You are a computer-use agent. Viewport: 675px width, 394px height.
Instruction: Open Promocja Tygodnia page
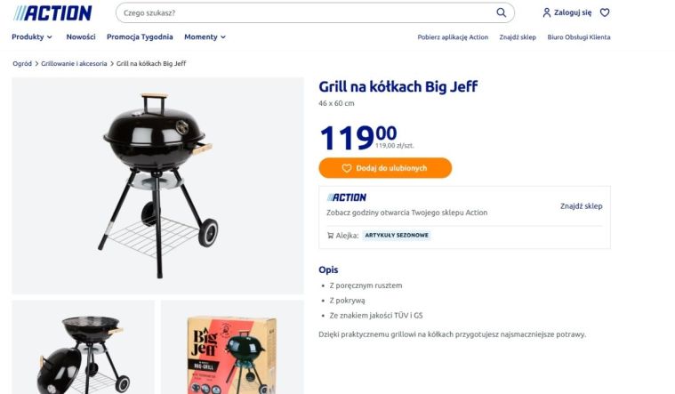pos(140,37)
